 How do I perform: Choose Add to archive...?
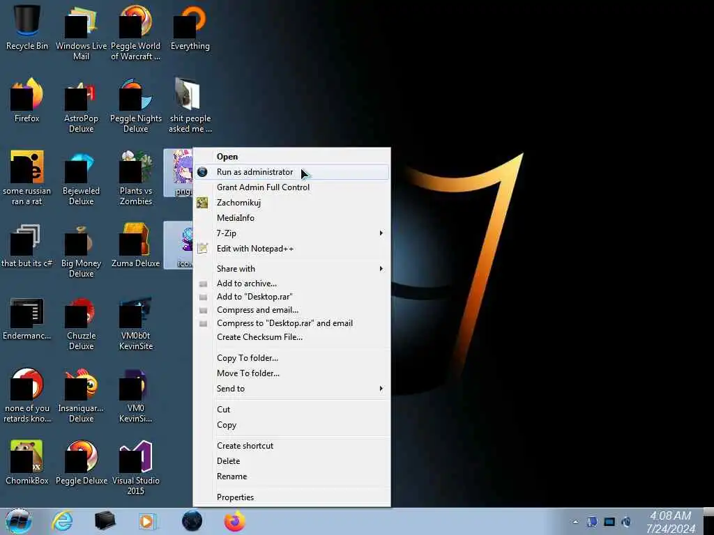click(x=291, y=284)
